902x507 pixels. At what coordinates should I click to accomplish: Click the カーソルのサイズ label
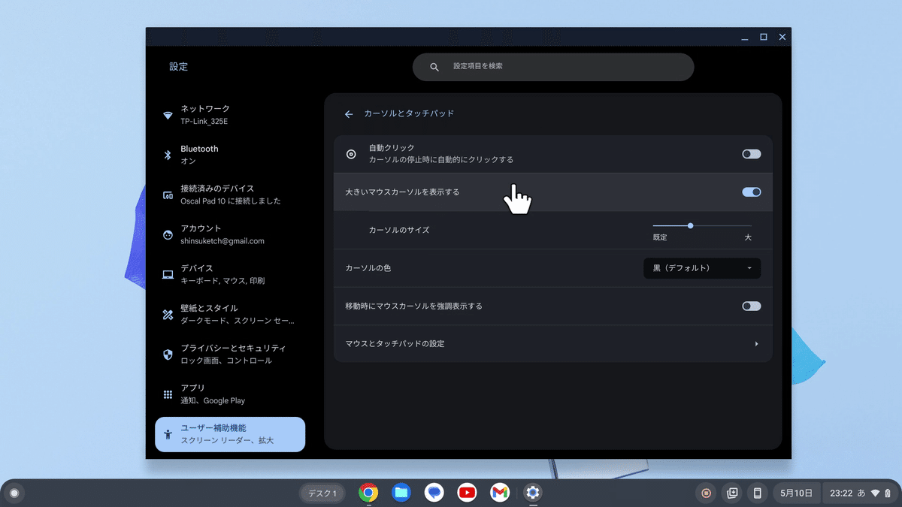(399, 230)
